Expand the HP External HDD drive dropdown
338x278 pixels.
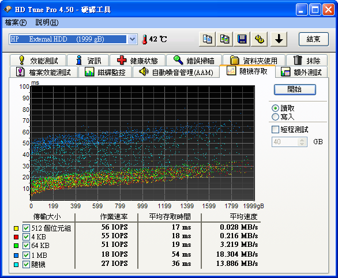click(132, 39)
